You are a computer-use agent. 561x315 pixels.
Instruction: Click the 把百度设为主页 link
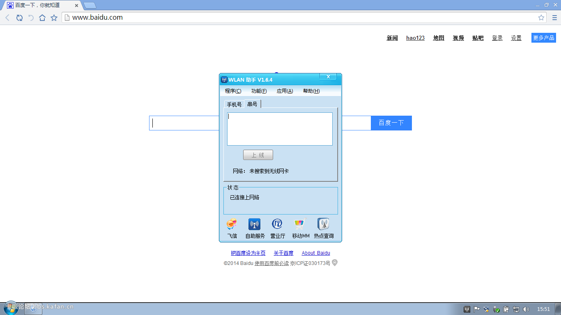click(248, 253)
